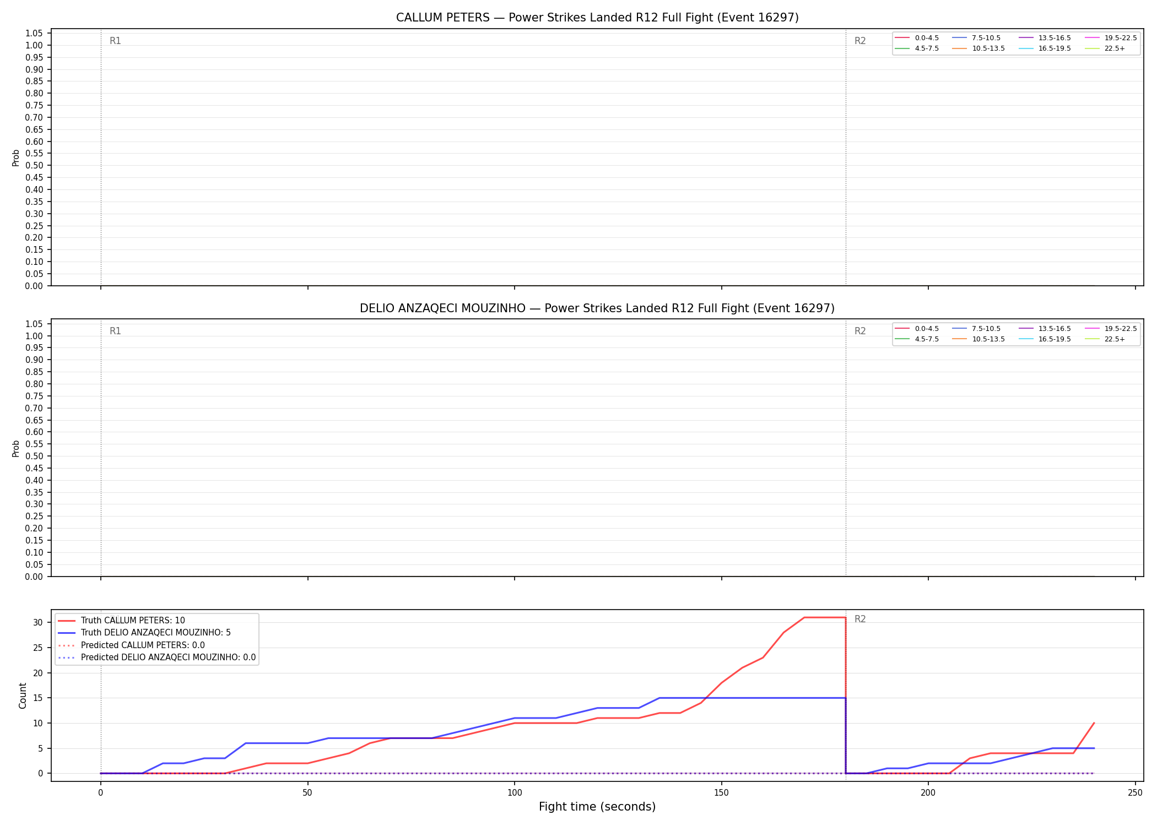The image size is (1157, 826).
Task: Click the R1 label in the Callum Peters chart
Action: [x=115, y=41]
